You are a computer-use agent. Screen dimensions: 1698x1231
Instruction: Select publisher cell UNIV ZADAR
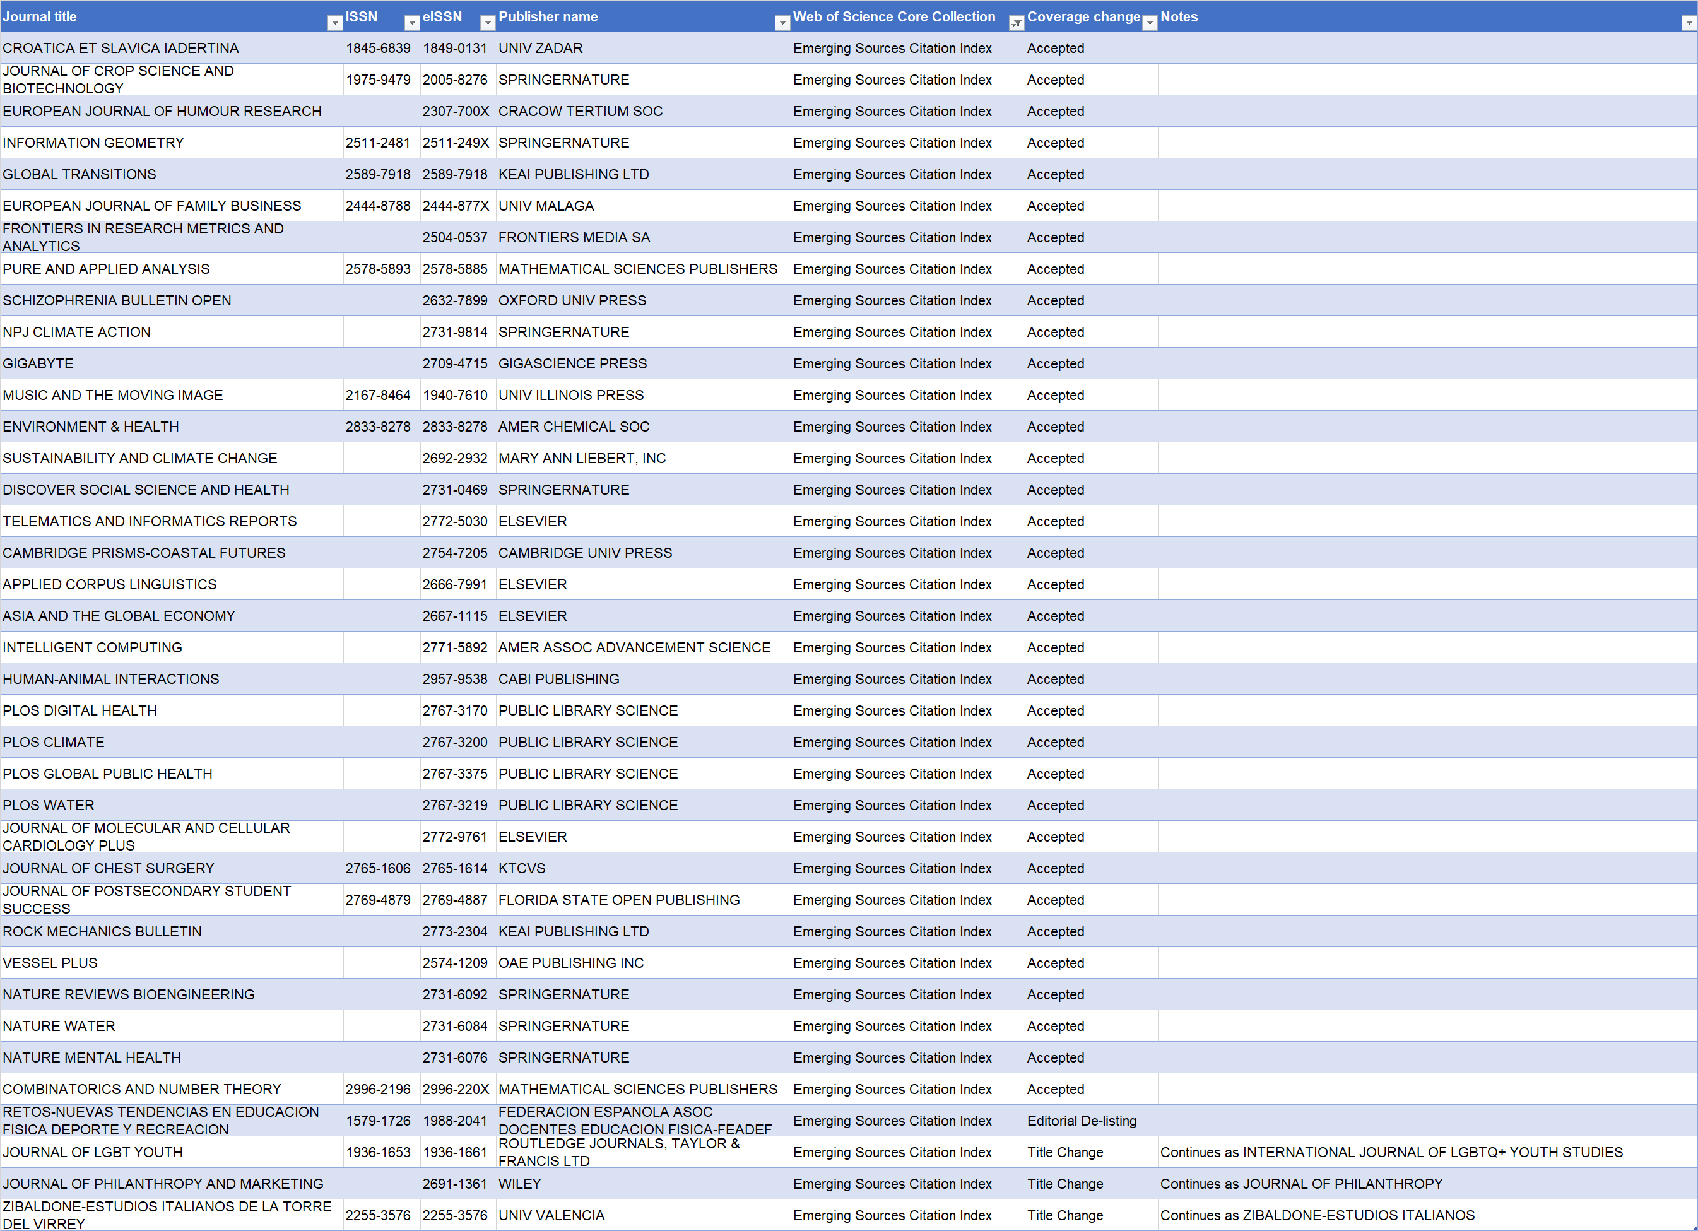643,48
